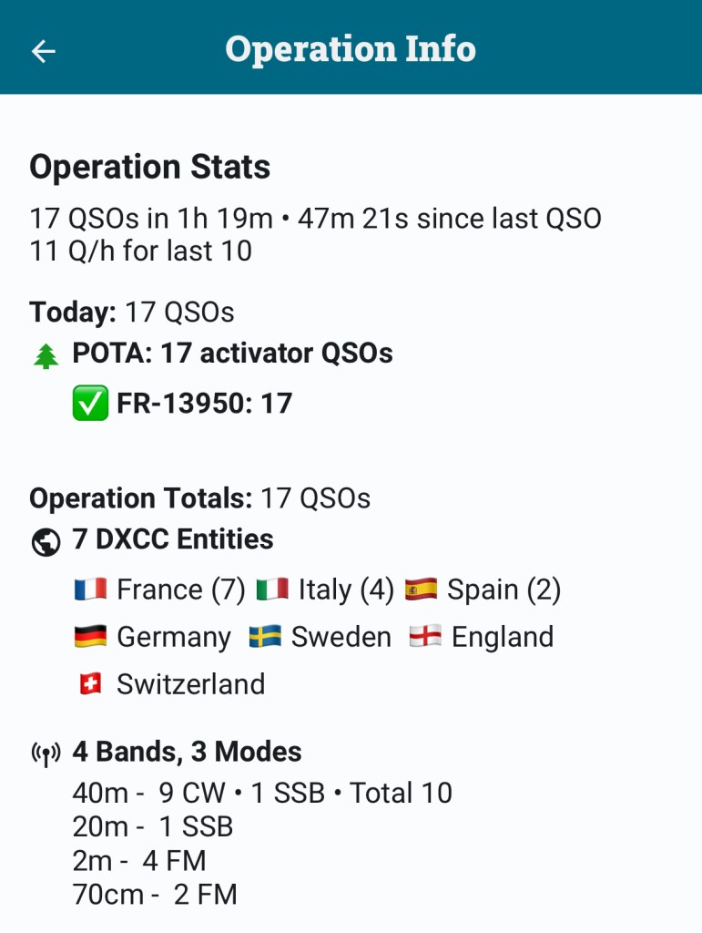This screenshot has width=702, height=933.
Task: Select the Operation Info header title
Action: 351,49
